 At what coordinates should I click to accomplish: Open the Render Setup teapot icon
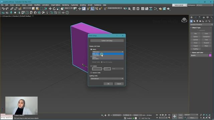tap(160, 9)
